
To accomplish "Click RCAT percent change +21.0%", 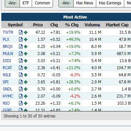I will pyautogui.click(x=73, y=68).
